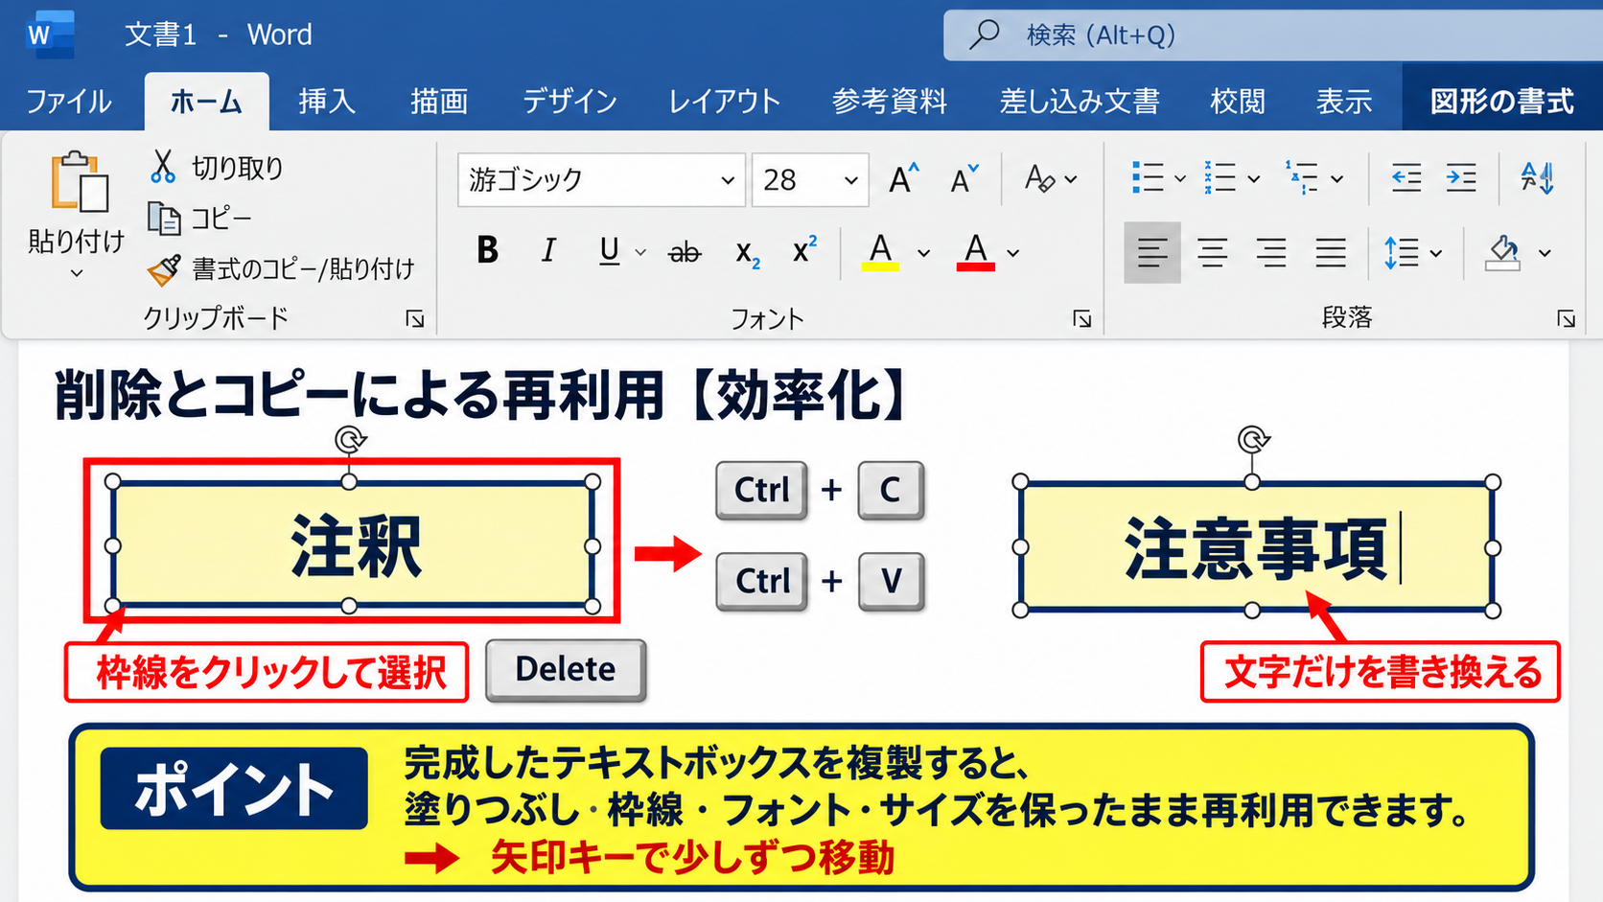This screenshot has width=1603, height=902.
Task: Click the Cut scissors icon
Action: [163, 167]
